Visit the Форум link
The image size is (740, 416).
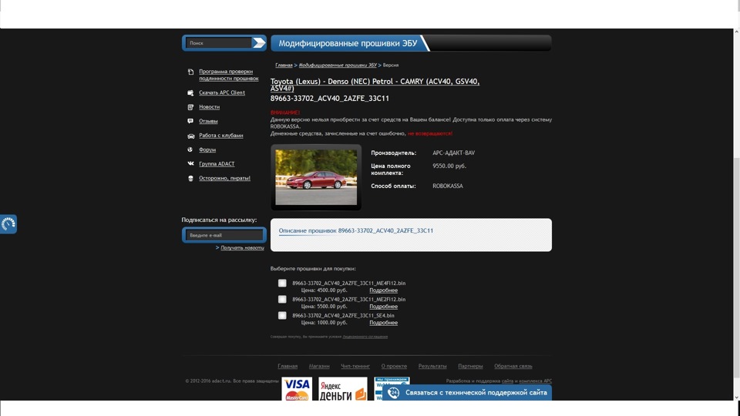coord(207,149)
